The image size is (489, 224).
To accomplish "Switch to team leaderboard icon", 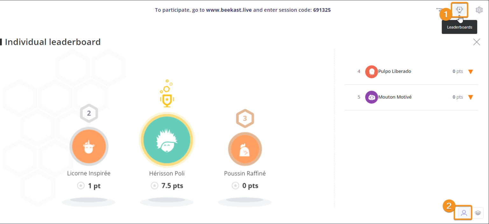I will (478, 213).
